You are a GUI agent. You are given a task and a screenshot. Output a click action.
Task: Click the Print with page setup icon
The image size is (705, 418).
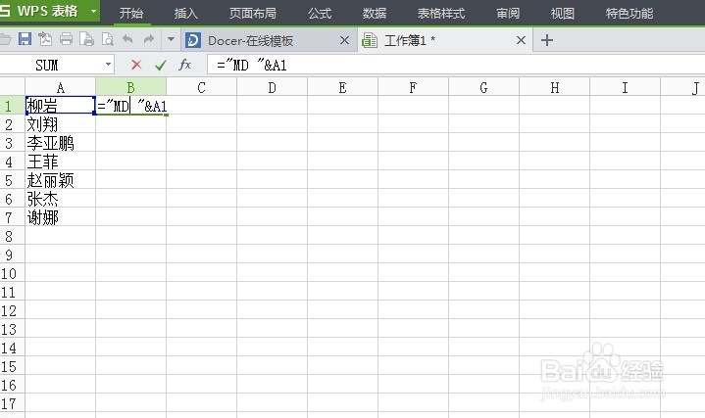click(x=86, y=39)
